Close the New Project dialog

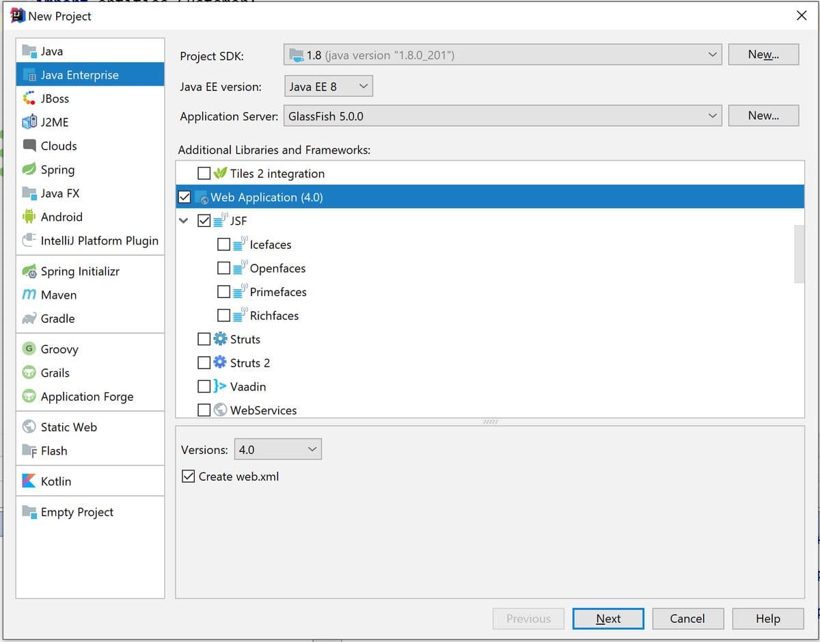[802, 16]
